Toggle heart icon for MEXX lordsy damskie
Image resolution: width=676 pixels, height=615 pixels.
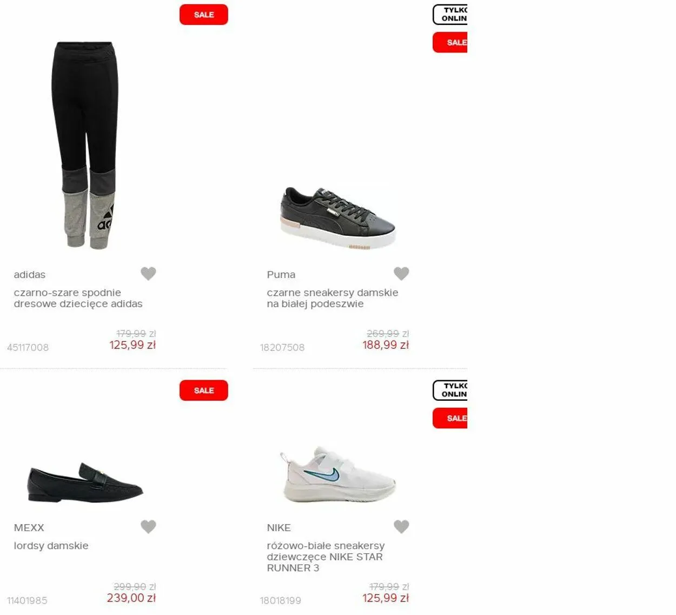click(x=148, y=527)
